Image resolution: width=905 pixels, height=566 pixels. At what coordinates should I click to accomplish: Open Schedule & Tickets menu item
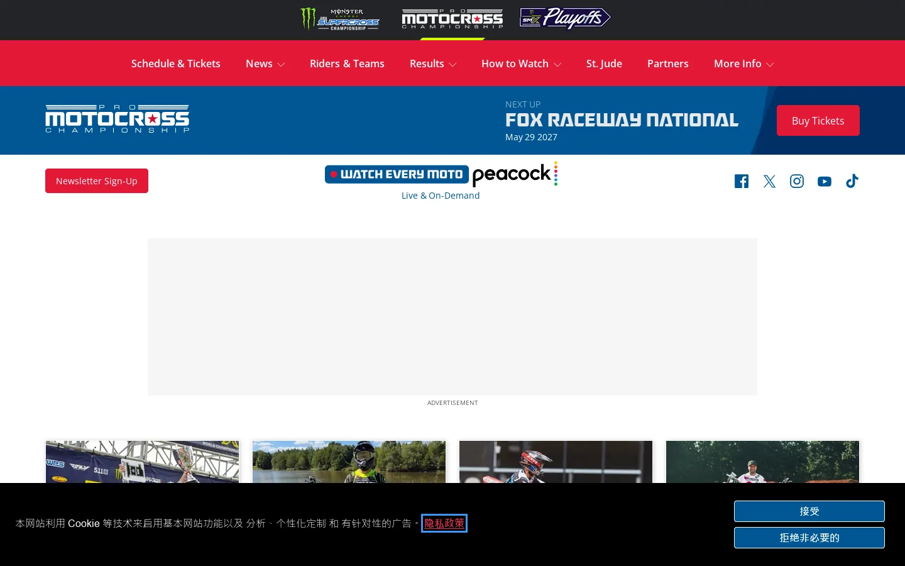[176, 64]
